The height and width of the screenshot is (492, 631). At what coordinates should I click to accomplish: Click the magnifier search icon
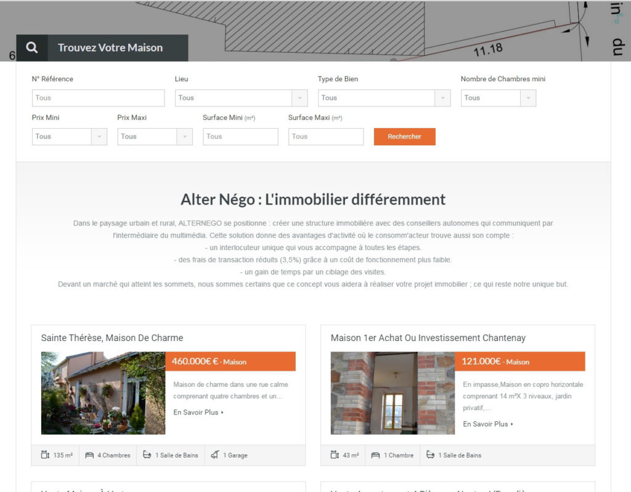pyautogui.click(x=32, y=48)
